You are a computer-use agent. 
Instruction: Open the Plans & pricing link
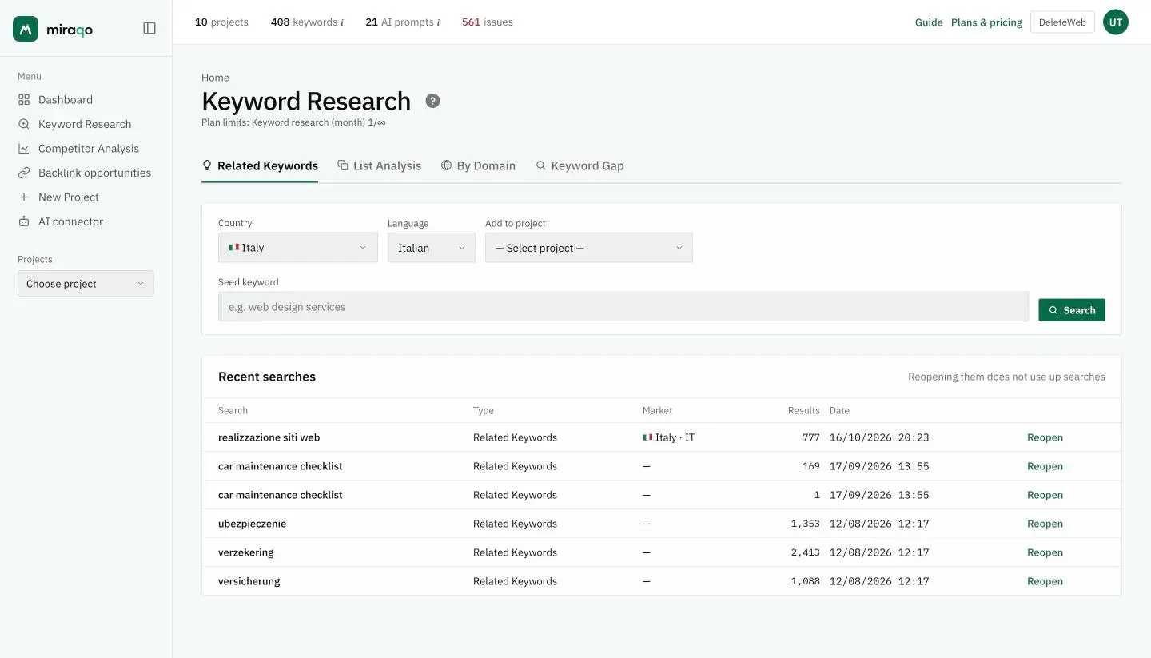[x=986, y=22]
